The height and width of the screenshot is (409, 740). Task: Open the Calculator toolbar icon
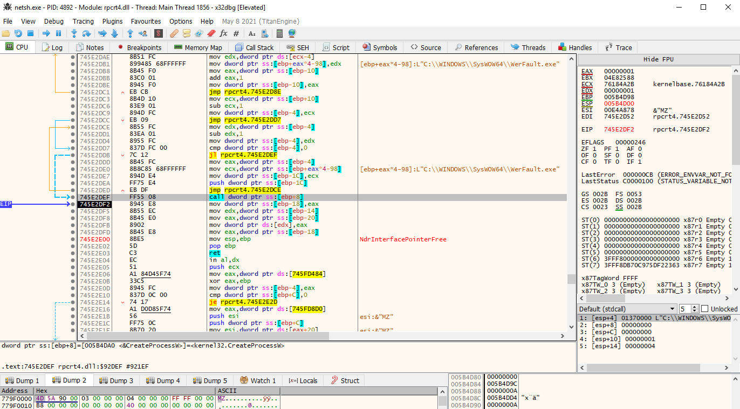tap(279, 33)
